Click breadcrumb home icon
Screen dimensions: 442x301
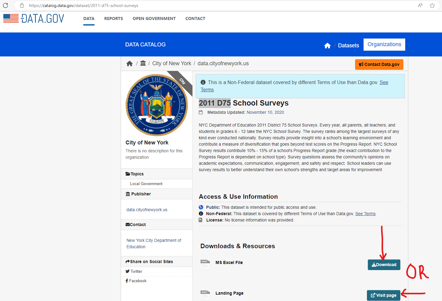[x=129, y=63]
